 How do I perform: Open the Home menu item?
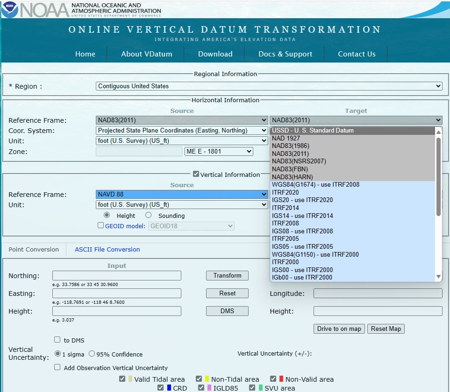point(85,54)
